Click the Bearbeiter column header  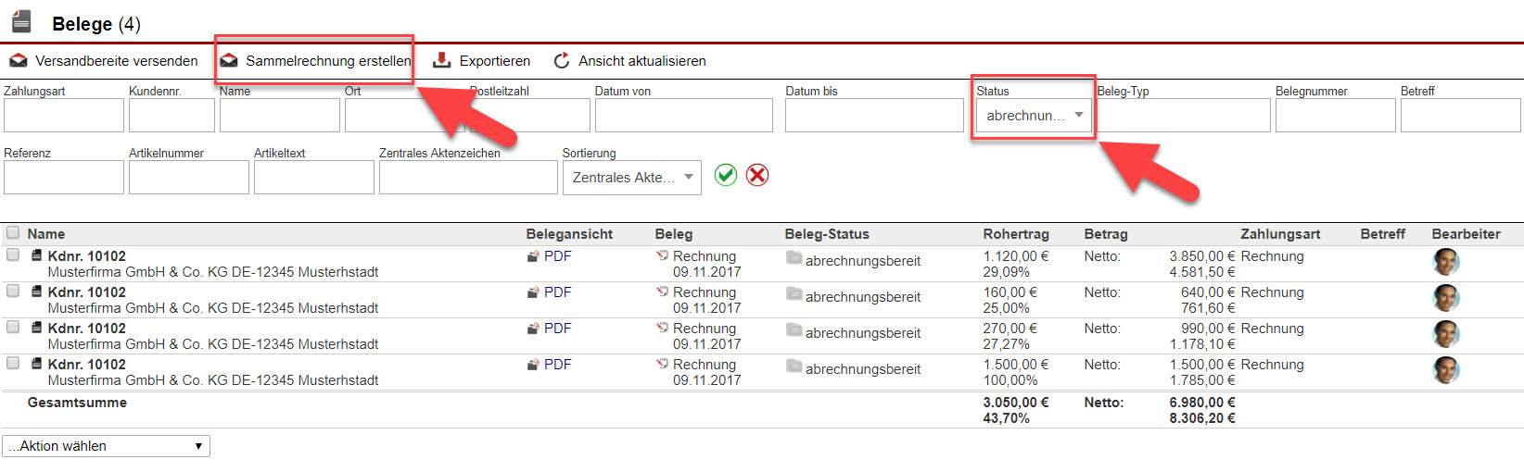click(x=1466, y=234)
